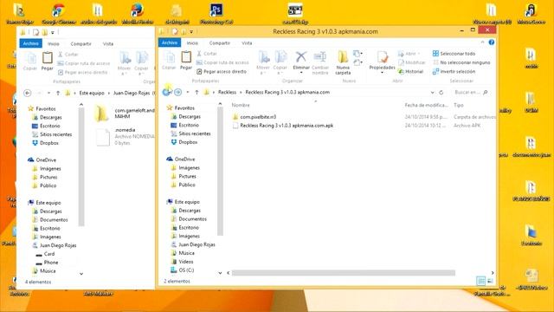Viewport: 554px width, 312px height.
Task: Click Cambiar nombre in Reckless Racing window
Action: coord(320,62)
